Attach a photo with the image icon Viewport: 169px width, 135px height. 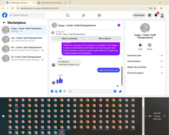click(56, 91)
